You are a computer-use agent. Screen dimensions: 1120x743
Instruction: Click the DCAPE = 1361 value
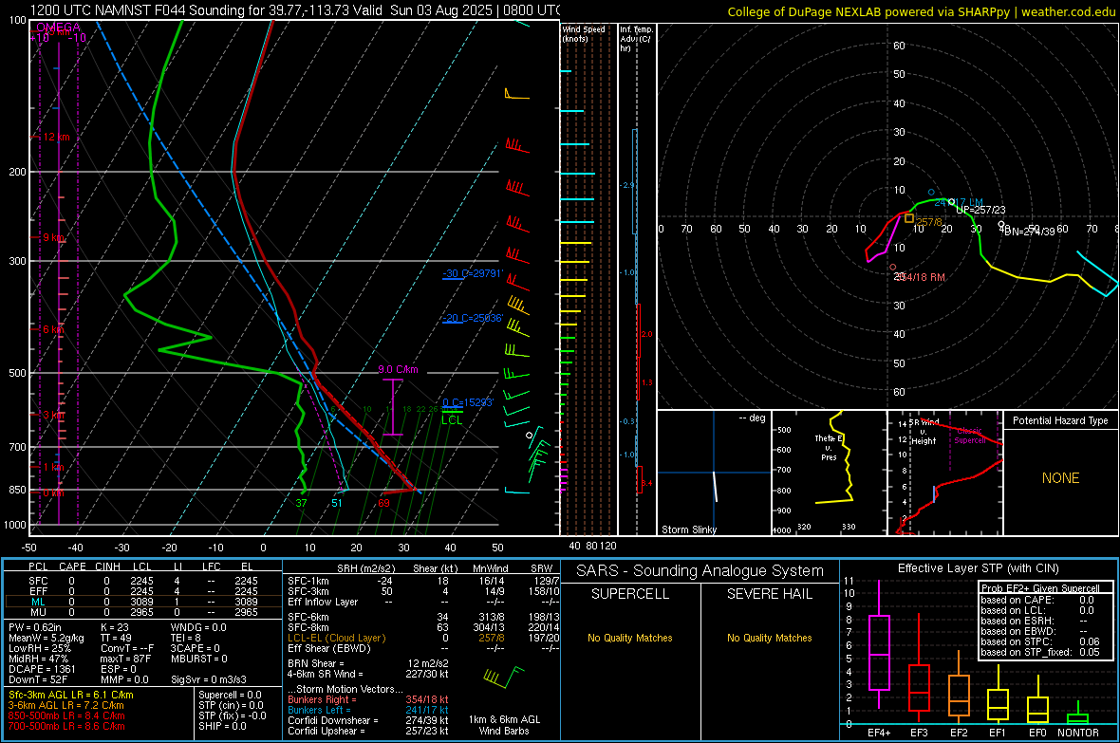click(x=42, y=669)
